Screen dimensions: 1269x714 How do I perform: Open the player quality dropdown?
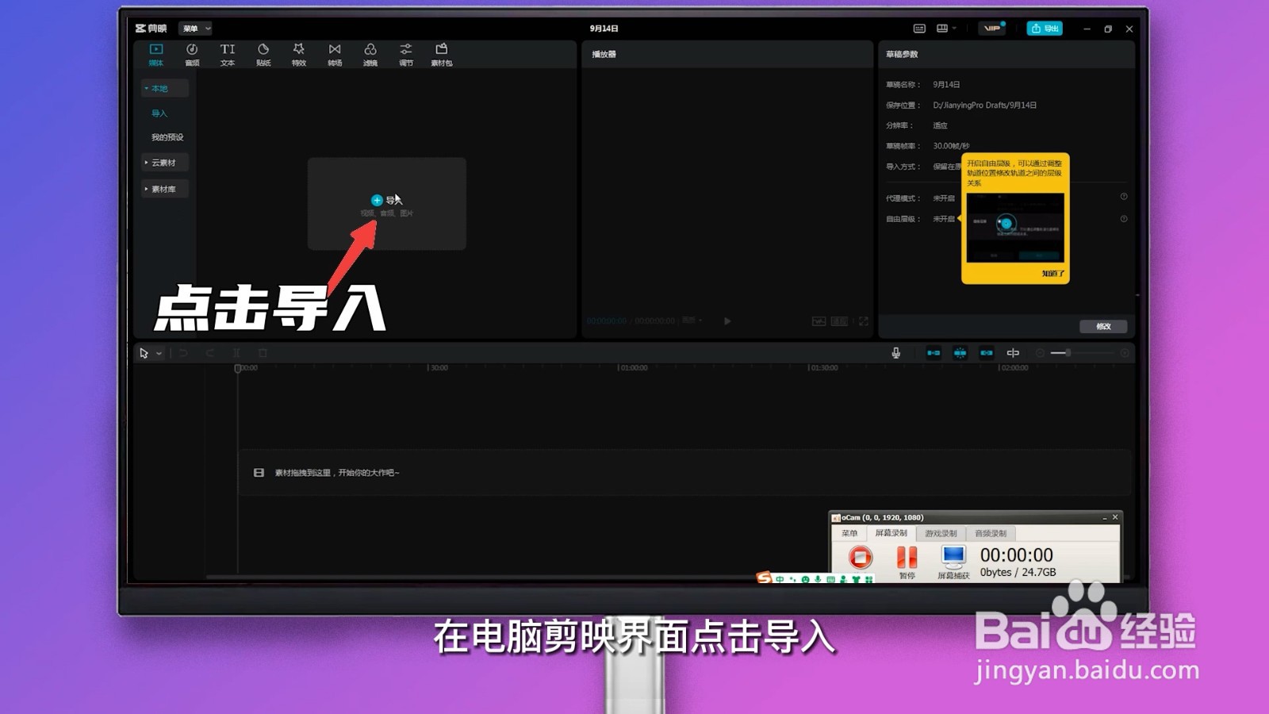click(x=692, y=321)
